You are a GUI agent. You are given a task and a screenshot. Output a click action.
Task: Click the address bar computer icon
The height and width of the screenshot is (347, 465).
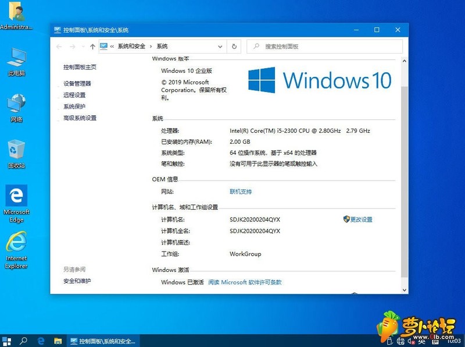[104, 47]
